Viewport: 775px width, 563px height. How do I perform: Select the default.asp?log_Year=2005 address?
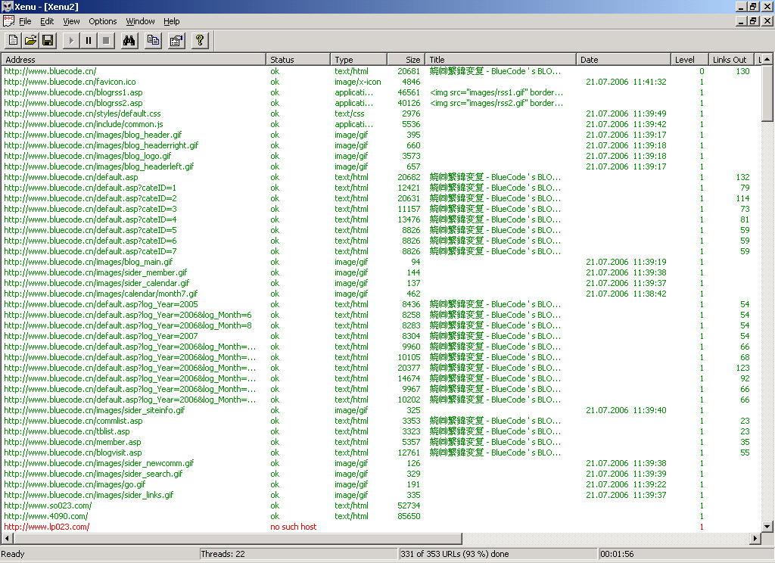tap(101, 304)
